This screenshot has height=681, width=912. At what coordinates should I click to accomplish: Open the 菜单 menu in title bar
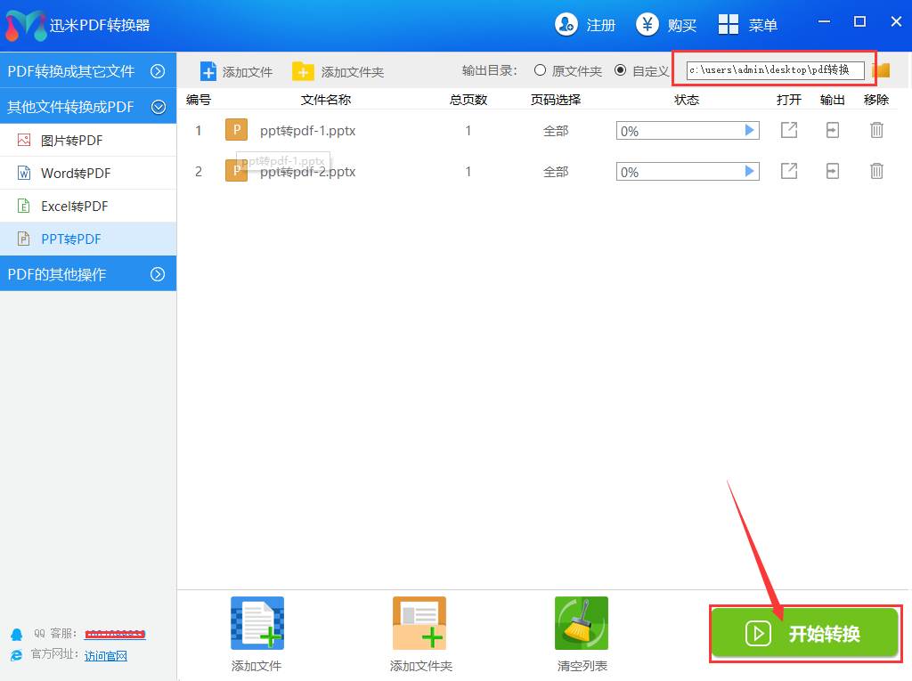(x=748, y=25)
